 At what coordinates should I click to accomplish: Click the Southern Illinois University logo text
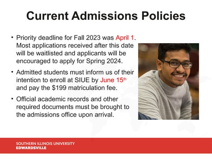pos(45,144)
